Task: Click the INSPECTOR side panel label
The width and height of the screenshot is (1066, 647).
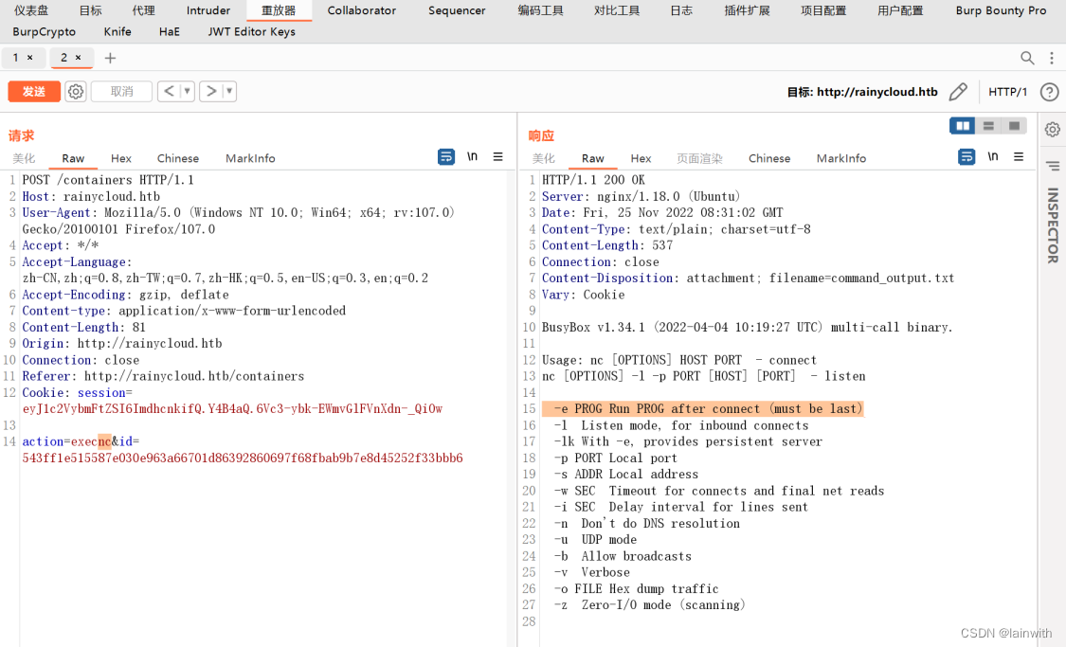Action: [1053, 225]
